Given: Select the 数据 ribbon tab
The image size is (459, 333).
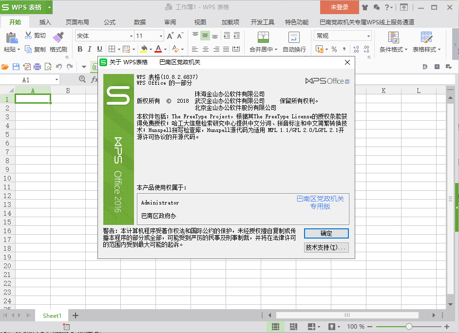Looking at the screenshot, I should pyautogui.click(x=140, y=22).
